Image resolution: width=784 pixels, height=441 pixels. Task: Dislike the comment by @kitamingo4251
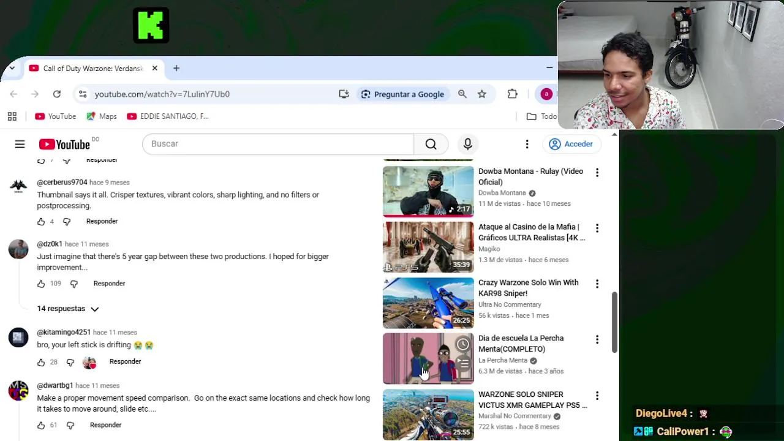pos(70,362)
